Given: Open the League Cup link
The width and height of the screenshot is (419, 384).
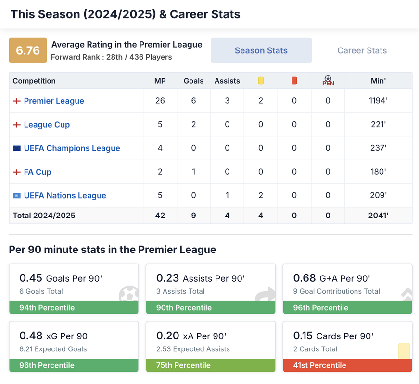Looking at the screenshot, I should pyautogui.click(x=47, y=125).
